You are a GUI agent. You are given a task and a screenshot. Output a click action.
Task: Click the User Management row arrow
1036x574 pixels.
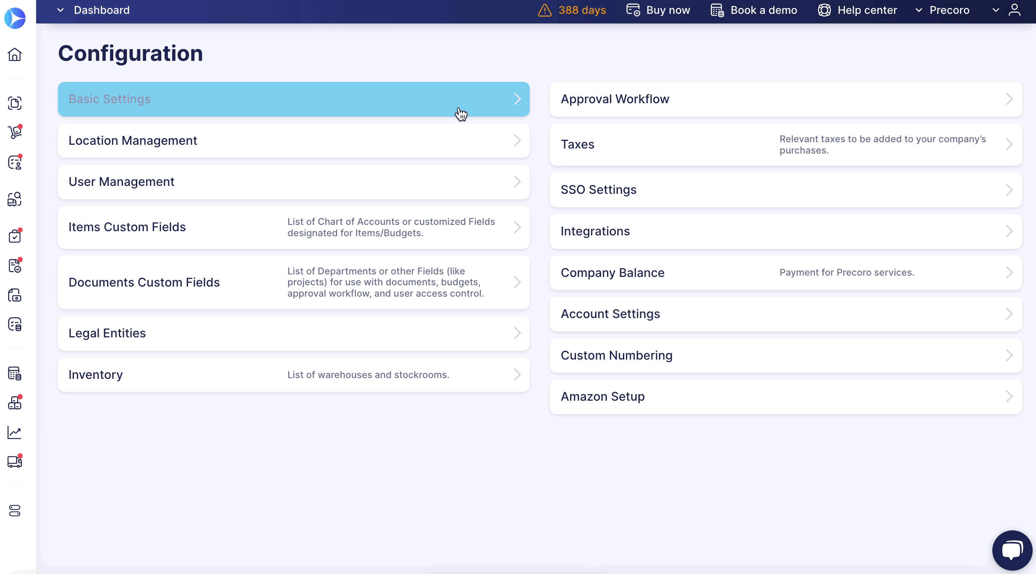[517, 182]
